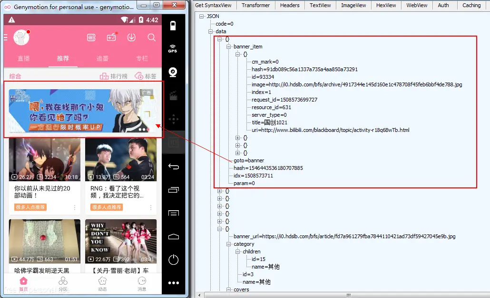This screenshot has width=490, height=298.
Task: Click Genymotion power button icon
Action: 174,260
